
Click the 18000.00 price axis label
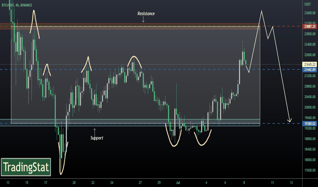coord(310,160)
